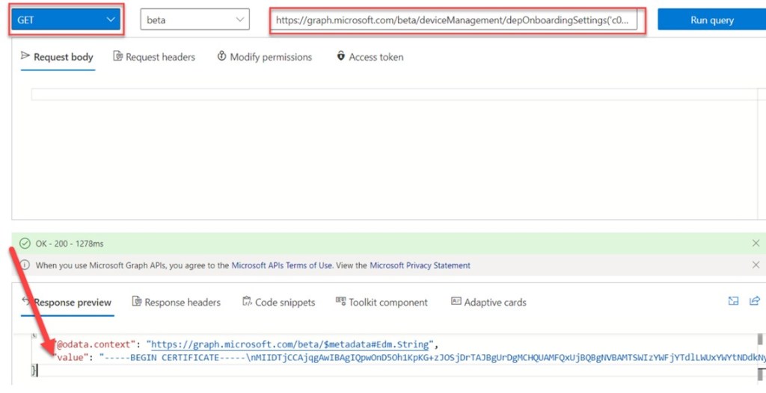Open the Request headers tab
Viewport: 766px width, 393px height.
click(x=154, y=57)
